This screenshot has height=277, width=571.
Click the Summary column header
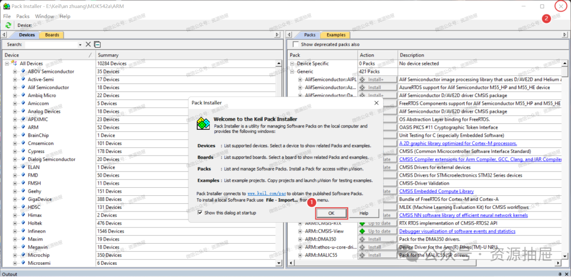point(189,55)
